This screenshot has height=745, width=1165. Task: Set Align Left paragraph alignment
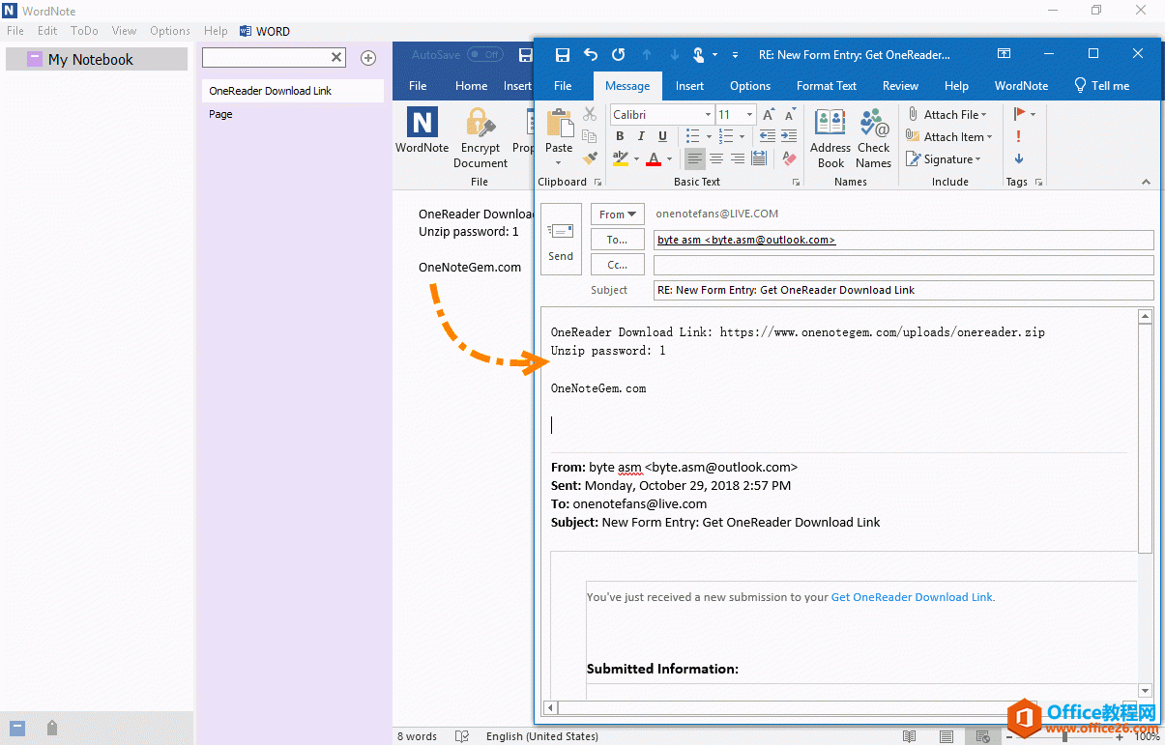[694, 158]
